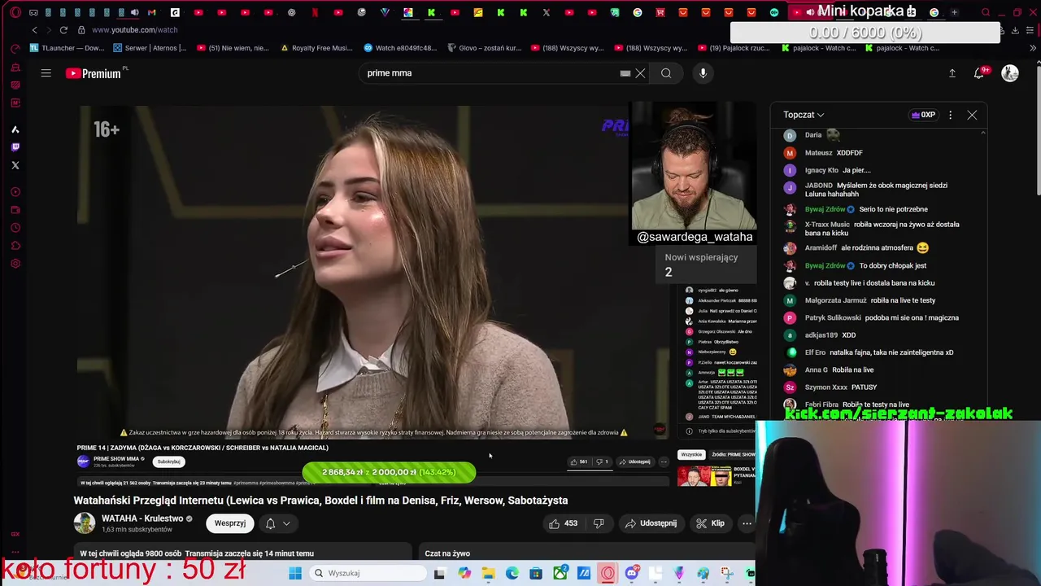
Task: Open the 'WATAHA - Krulestwo' channel name
Action: click(x=142, y=518)
